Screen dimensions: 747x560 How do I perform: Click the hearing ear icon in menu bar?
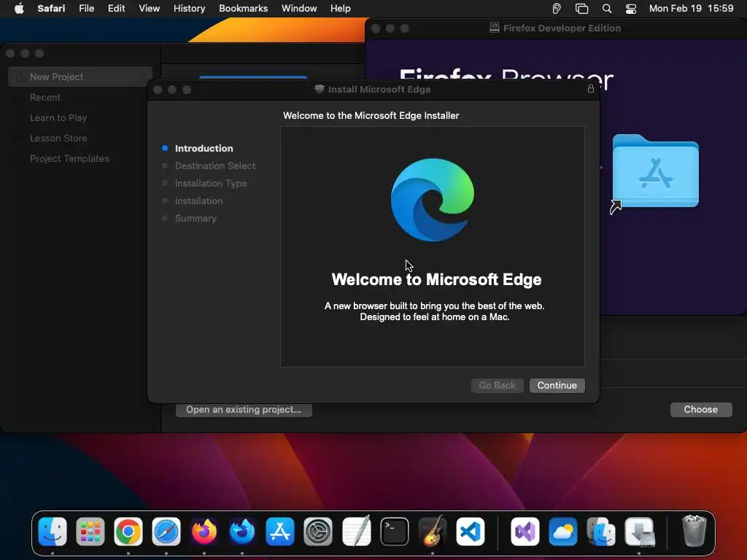point(557,9)
